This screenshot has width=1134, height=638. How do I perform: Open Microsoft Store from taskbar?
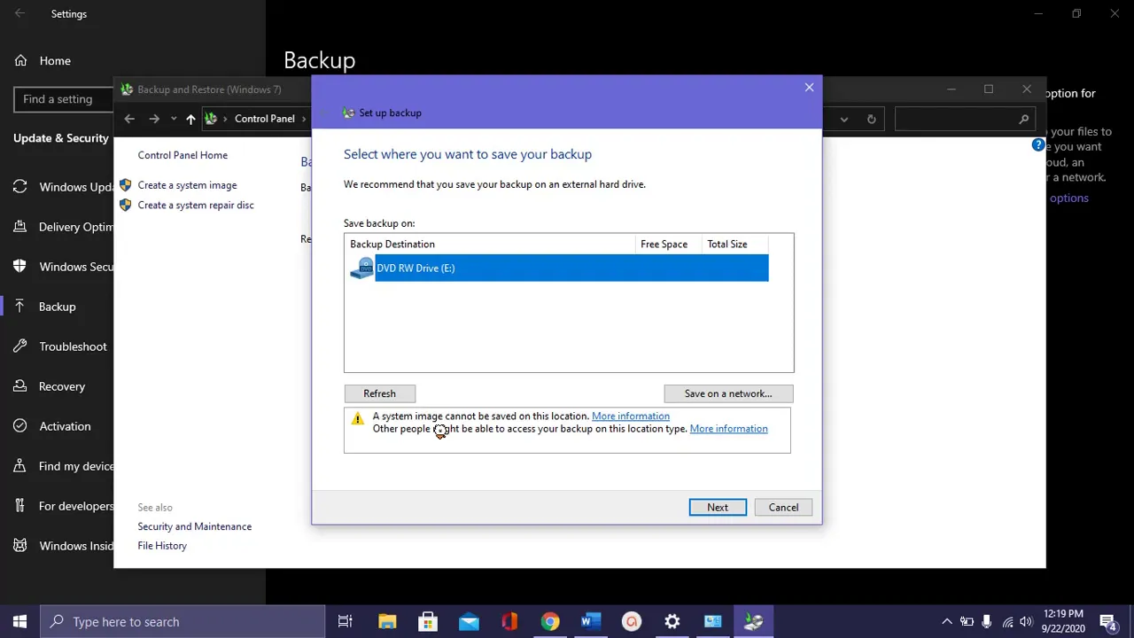tap(428, 622)
